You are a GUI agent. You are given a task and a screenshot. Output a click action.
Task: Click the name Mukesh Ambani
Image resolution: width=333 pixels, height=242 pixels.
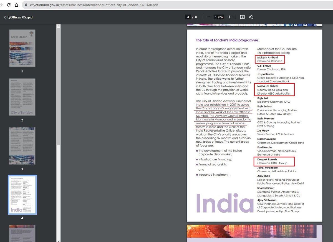click(x=268, y=57)
